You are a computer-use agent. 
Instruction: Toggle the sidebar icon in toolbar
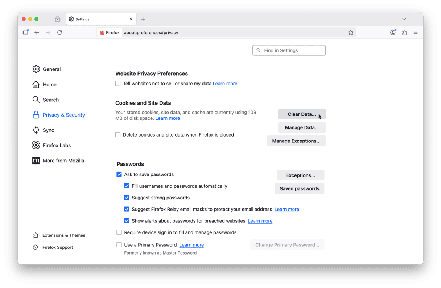(x=25, y=32)
